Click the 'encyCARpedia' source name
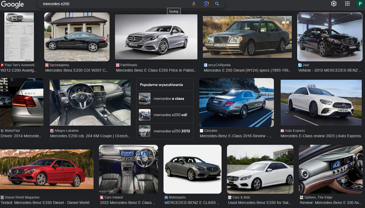The image size is (365, 208). [x=219, y=65]
